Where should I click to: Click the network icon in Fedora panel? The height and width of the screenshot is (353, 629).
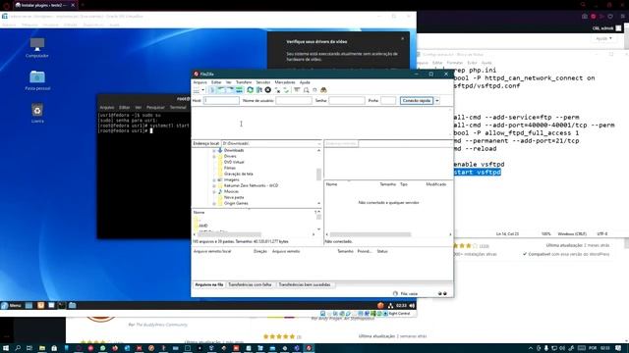coord(390,306)
